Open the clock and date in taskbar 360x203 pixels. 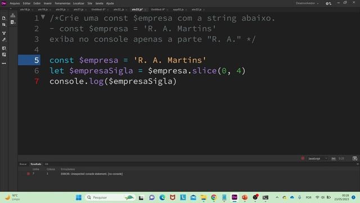pyautogui.click(x=341, y=197)
